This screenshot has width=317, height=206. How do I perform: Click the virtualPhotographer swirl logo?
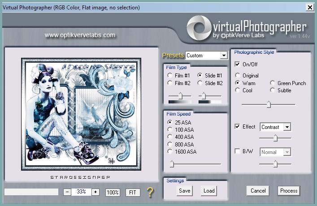pyautogui.click(x=199, y=28)
